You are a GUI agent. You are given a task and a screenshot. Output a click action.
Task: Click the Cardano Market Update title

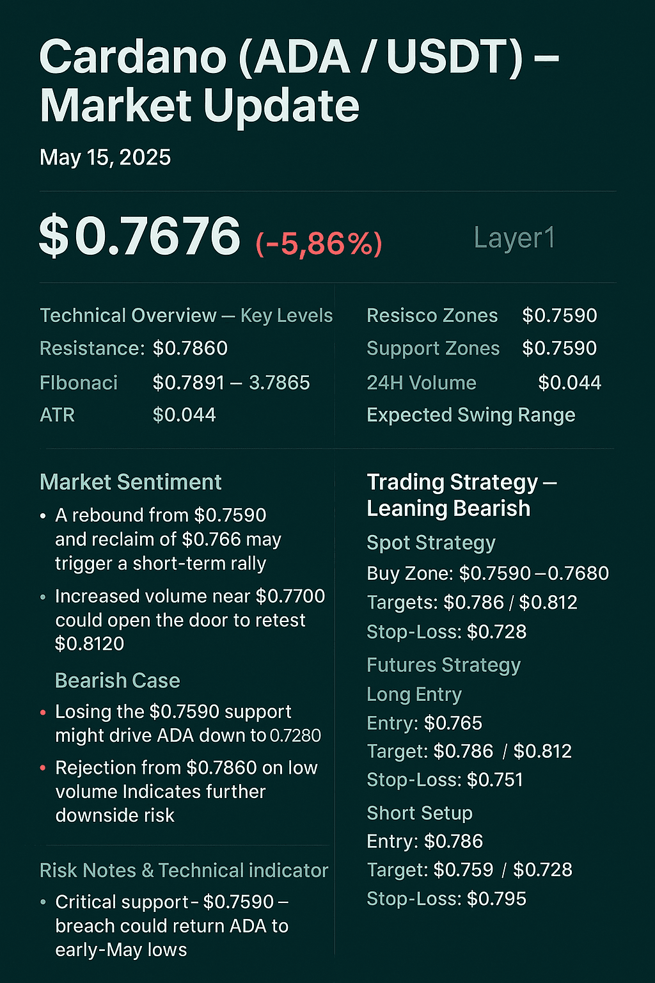coord(299,81)
